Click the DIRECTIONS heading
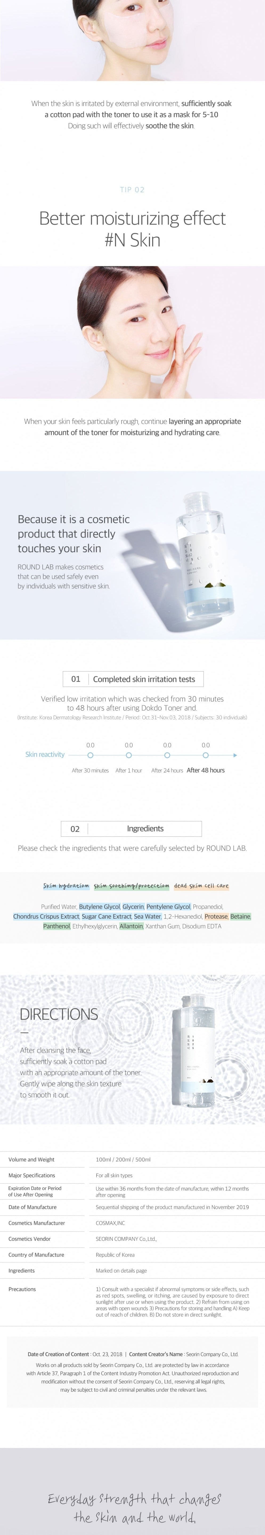265x1535 pixels. (x=59, y=1014)
